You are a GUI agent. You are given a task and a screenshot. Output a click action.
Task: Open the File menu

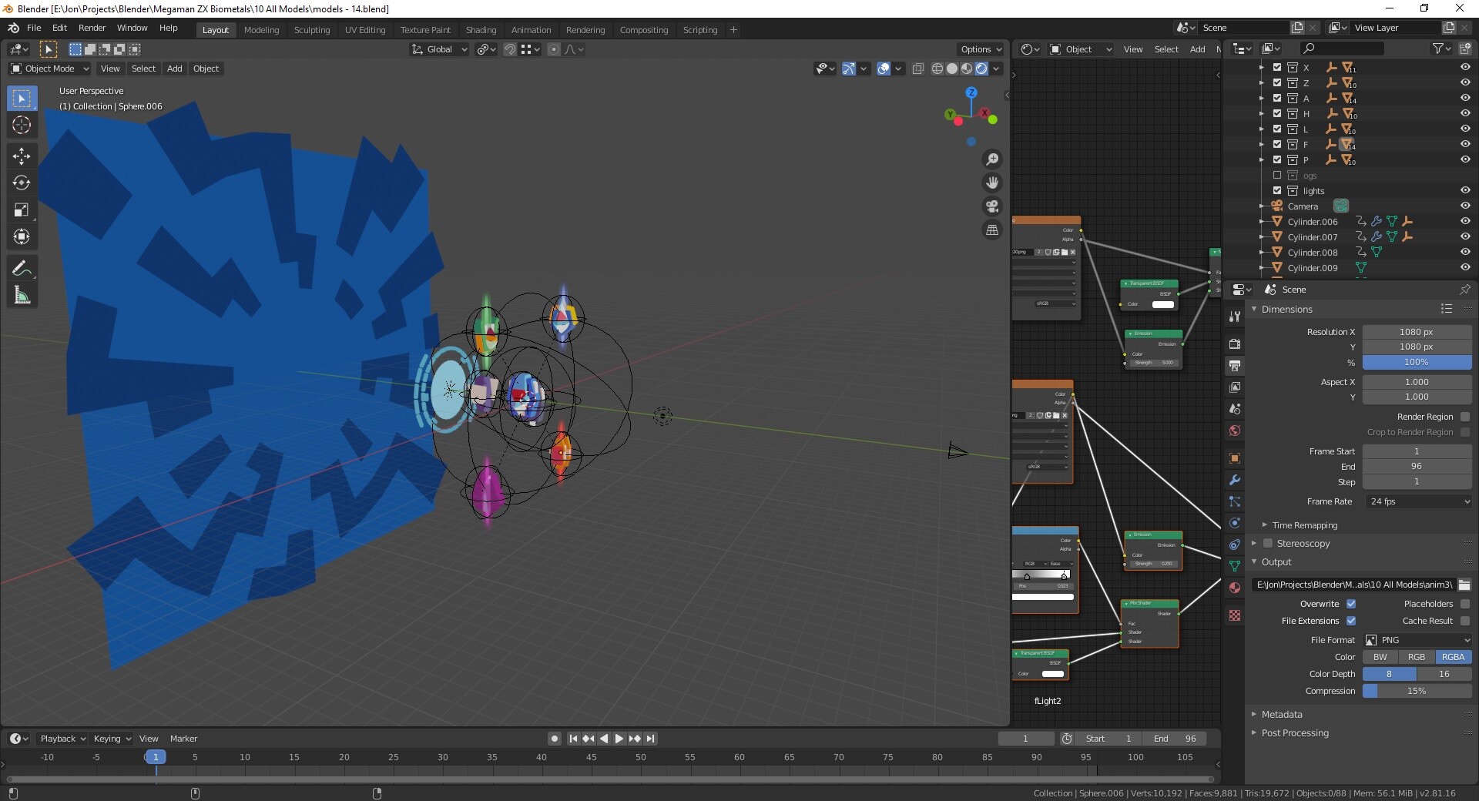click(34, 28)
